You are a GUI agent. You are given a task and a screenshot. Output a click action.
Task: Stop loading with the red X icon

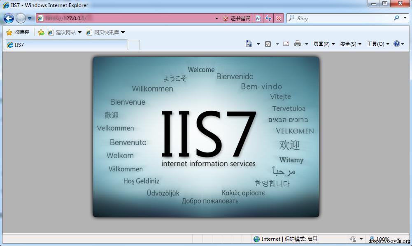click(279, 19)
